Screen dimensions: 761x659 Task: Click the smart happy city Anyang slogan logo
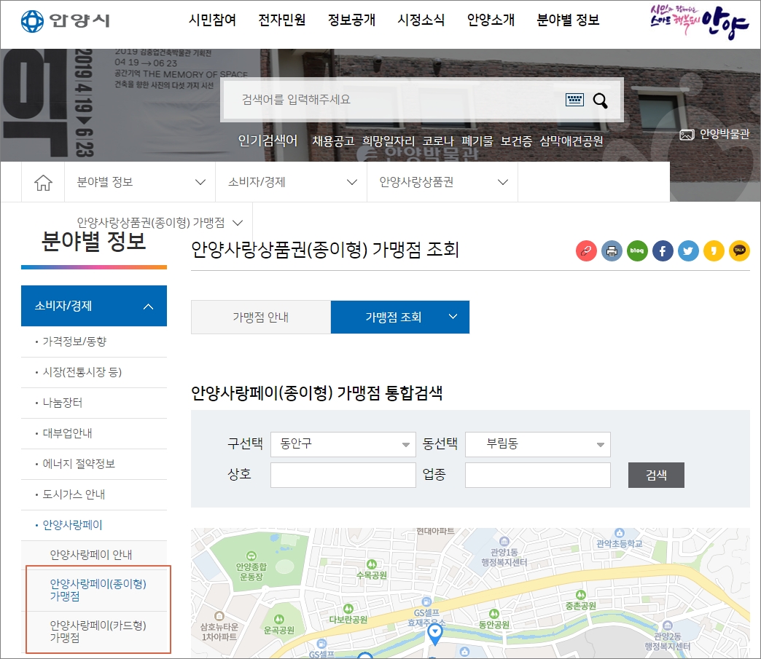(699, 22)
